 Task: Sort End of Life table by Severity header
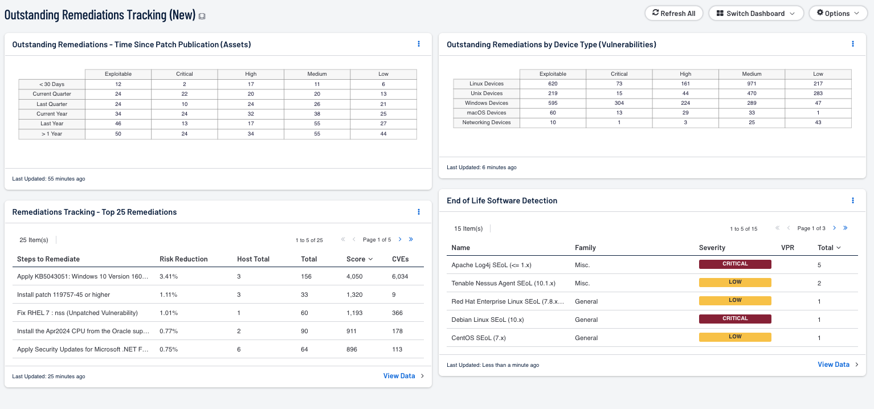[712, 248]
